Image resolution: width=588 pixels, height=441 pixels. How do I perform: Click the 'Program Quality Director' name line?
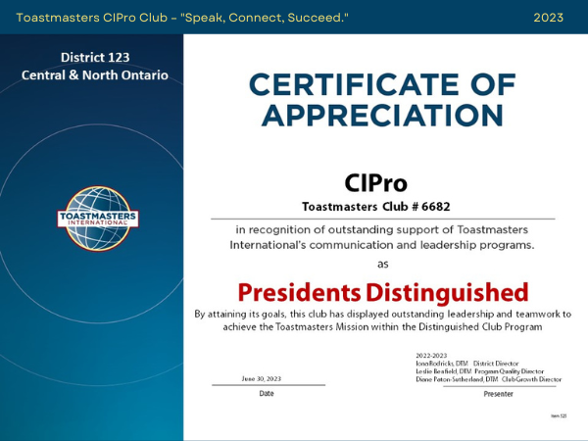[479, 371]
